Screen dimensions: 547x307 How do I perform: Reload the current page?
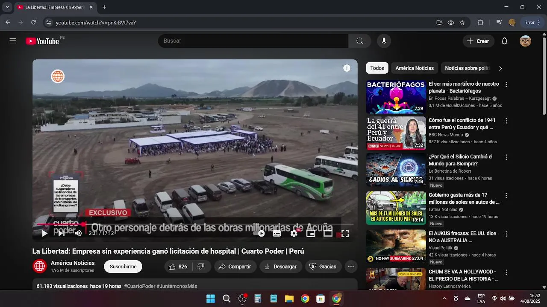(x=34, y=23)
